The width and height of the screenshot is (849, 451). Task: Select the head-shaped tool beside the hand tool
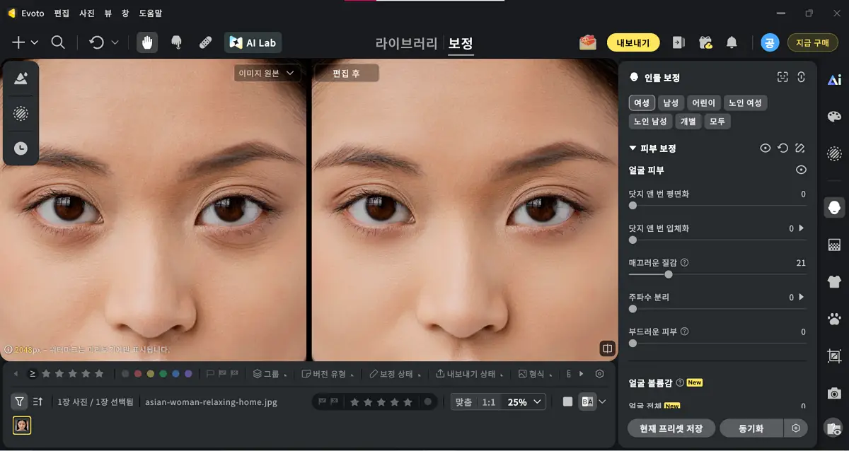click(x=176, y=42)
